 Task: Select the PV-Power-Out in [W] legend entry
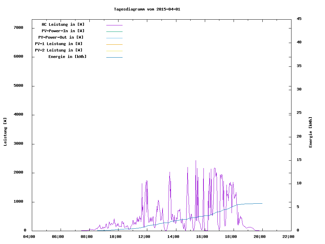click(x=61, y=37)
